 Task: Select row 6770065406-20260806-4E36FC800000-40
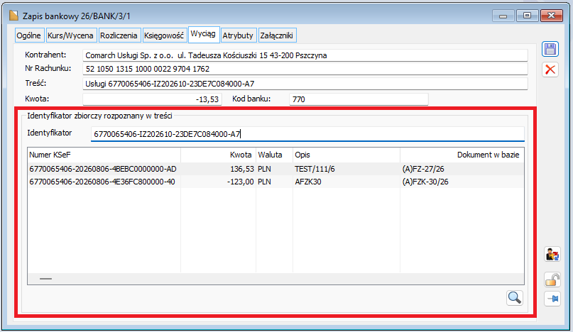(275, 182)
